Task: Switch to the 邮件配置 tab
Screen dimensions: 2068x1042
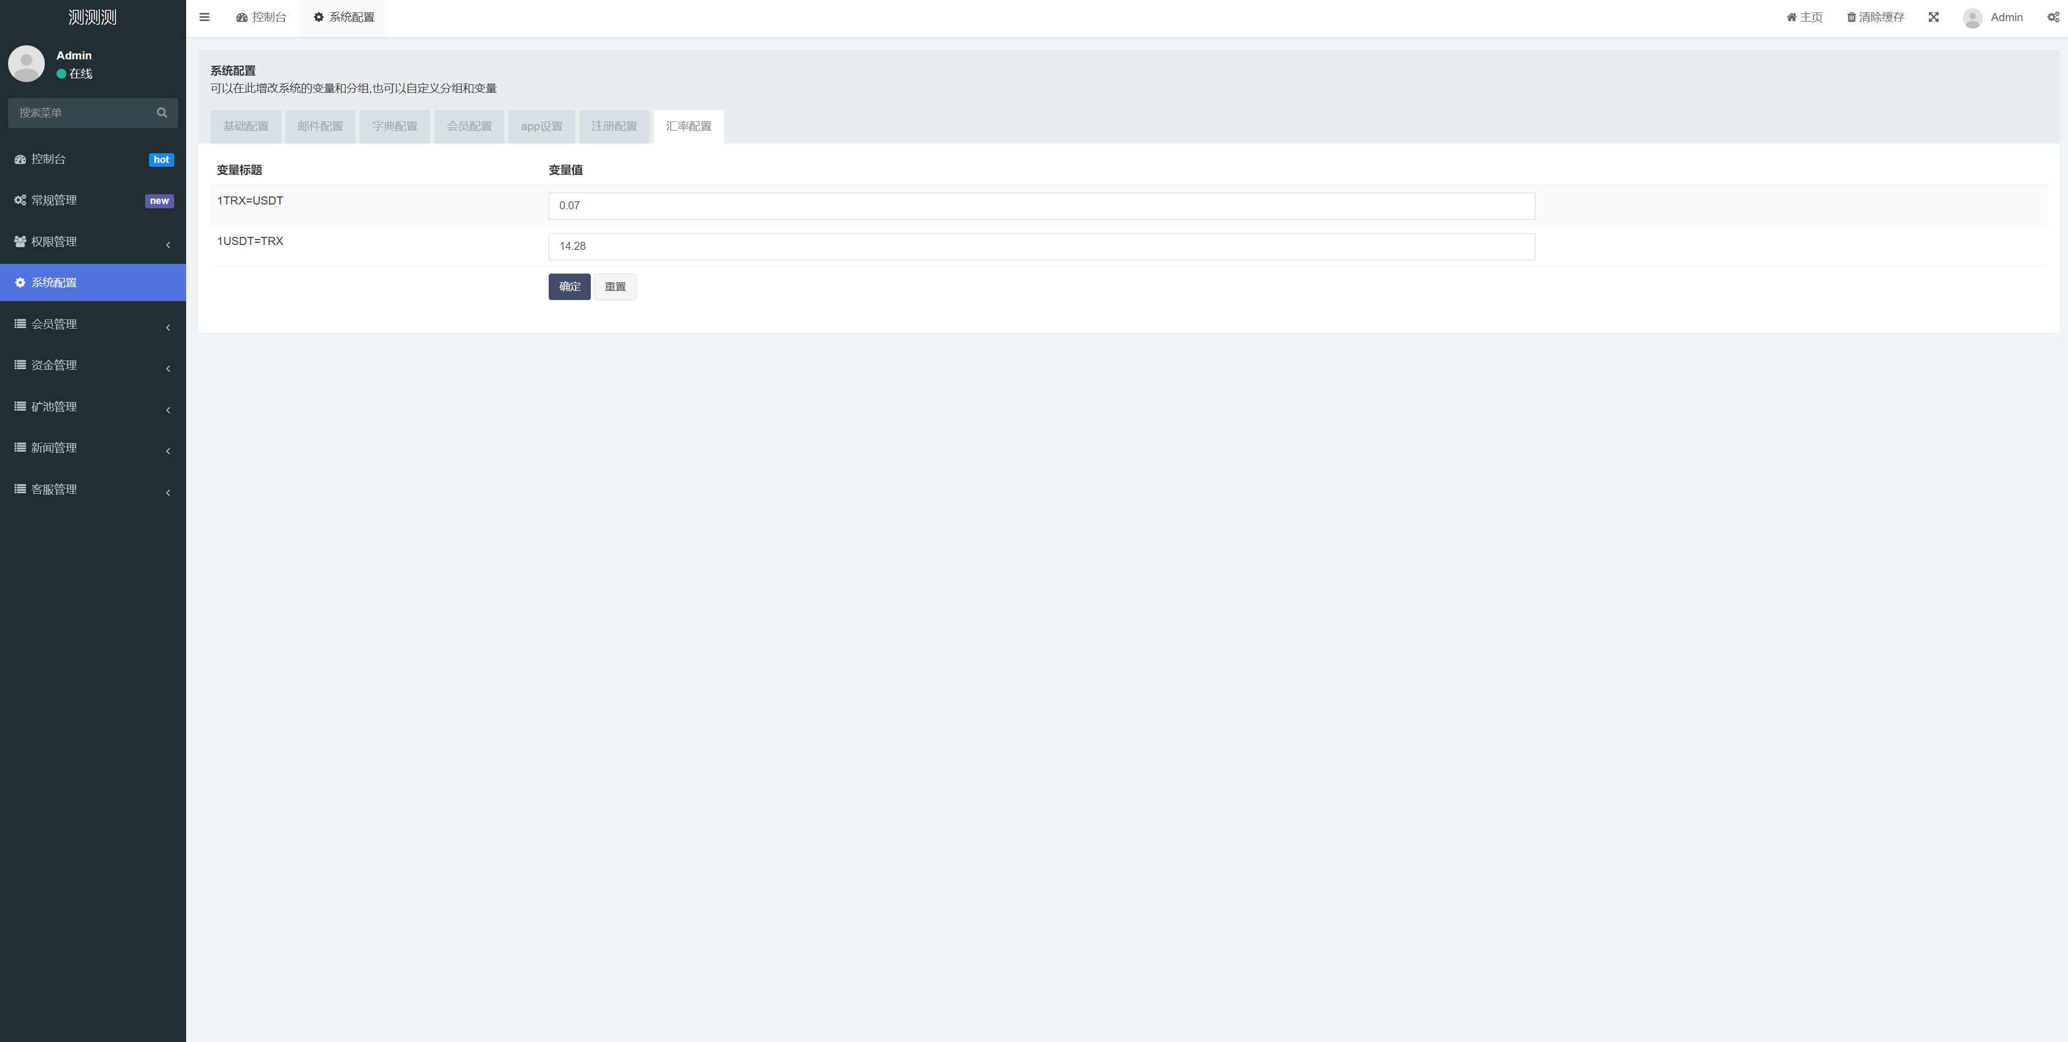Action: coord(319,126)
